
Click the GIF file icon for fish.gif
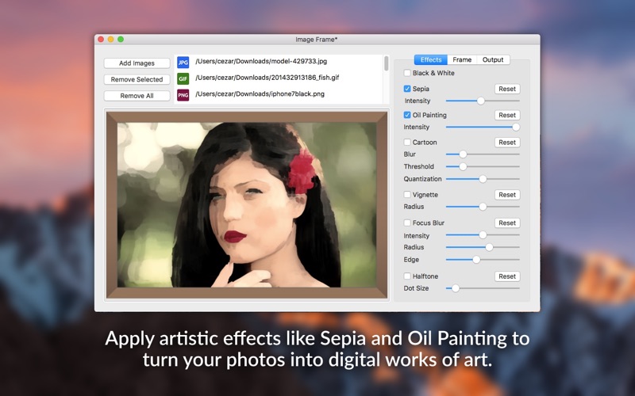(183, 78)
